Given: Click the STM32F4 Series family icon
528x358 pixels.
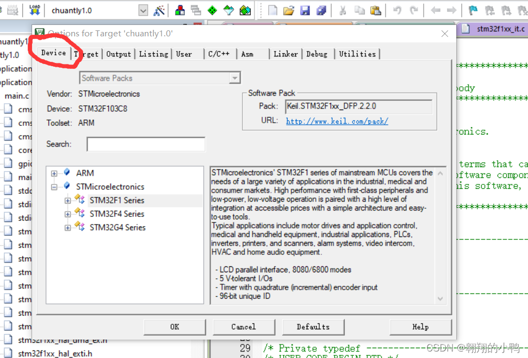Looking at the screenshot, I should pos(80,213).
